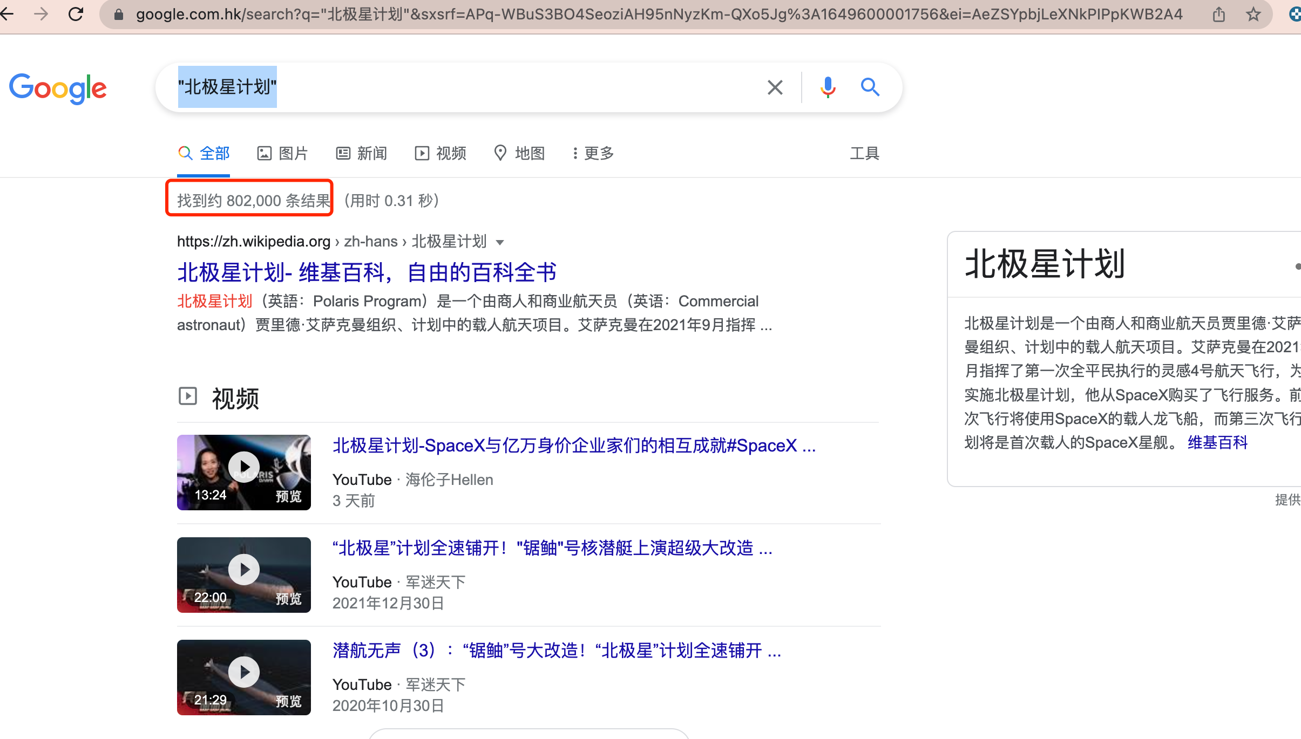The height and width of the screenshot is (739, 1301).
Task: Click the 视频 section header icon
Action: coord(188,396)
